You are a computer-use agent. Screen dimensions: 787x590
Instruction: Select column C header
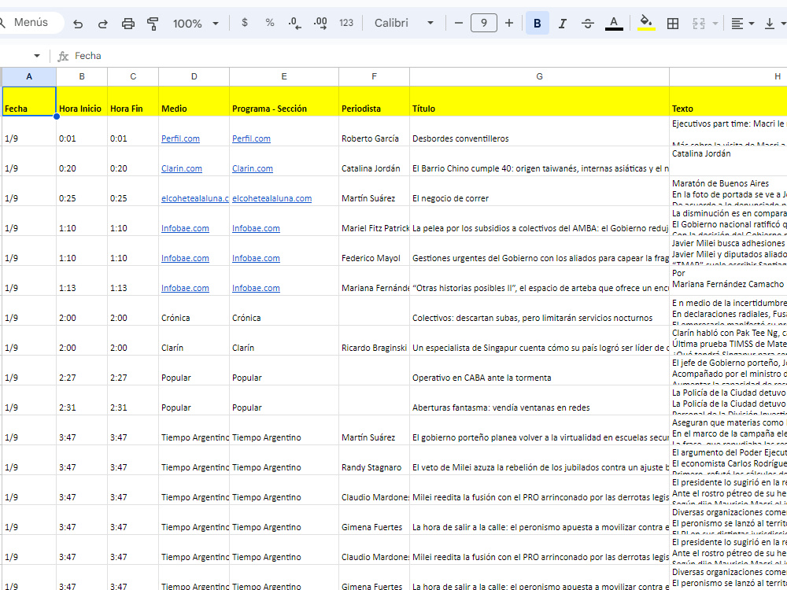tap(133, 76)
